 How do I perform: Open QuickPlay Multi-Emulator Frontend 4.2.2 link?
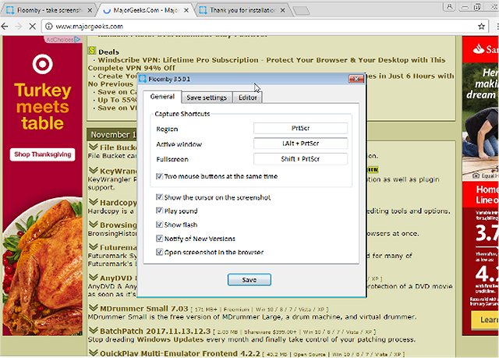click(180, 353)
